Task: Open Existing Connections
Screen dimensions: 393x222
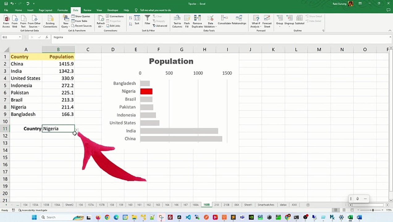Action: (50, 22)
